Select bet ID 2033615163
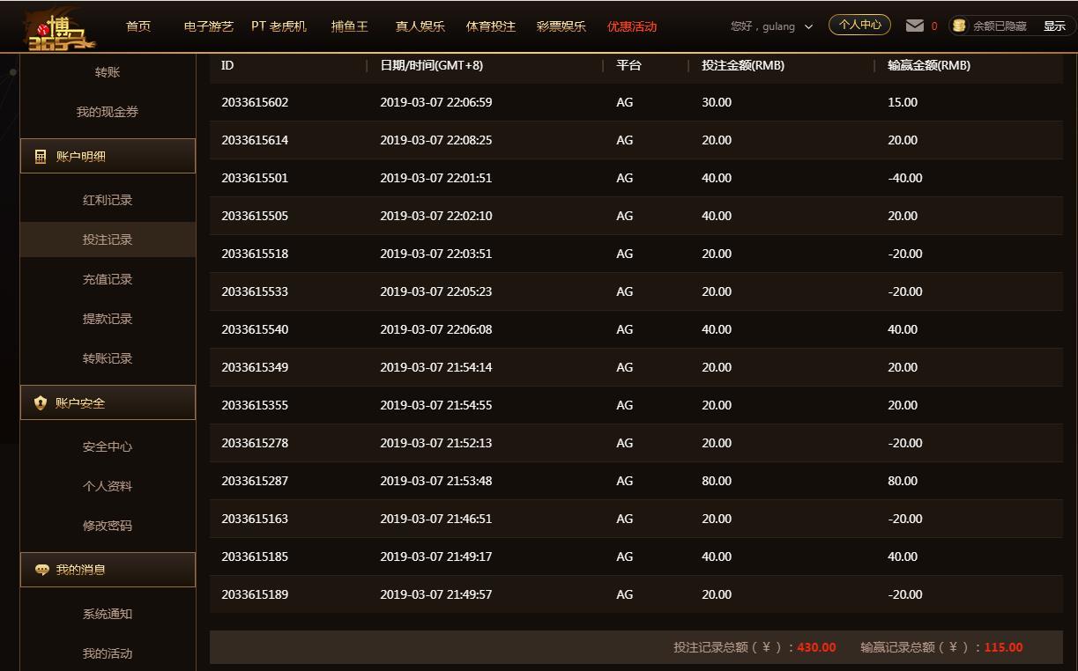 click(255, 519)
